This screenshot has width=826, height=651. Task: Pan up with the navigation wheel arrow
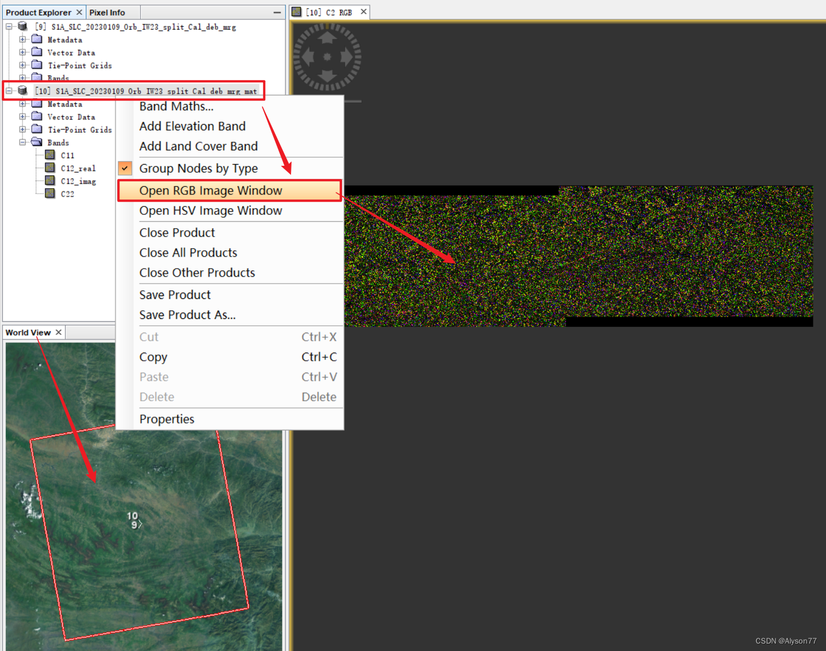[327, 38]
